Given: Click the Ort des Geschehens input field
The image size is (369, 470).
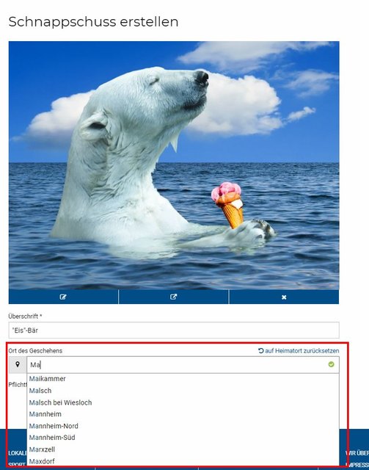Looking at the screenshot, I should (183, 365).
